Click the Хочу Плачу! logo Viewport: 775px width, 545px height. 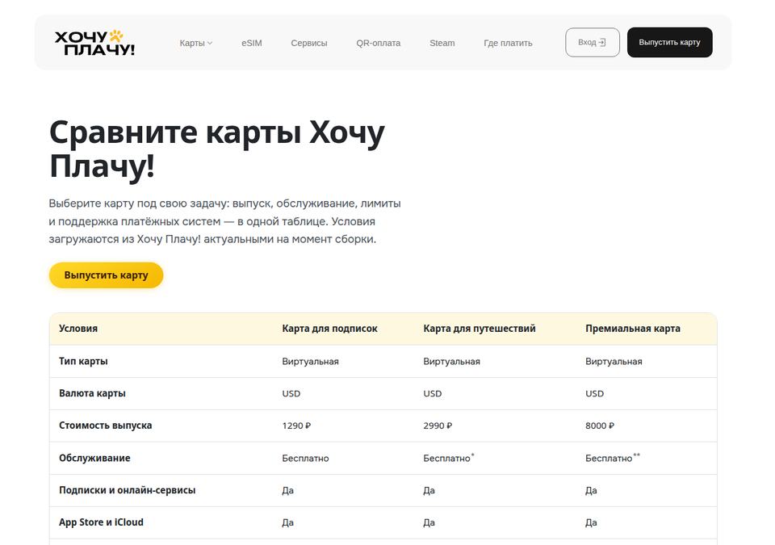tap(94, 43)
